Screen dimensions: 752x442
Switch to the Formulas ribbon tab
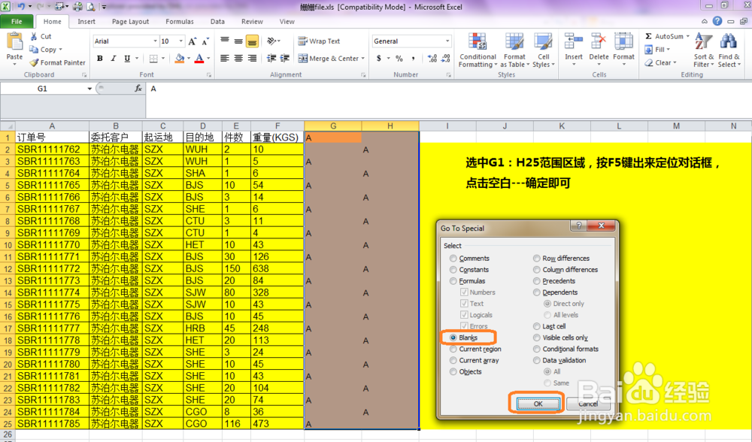tap(179, 22)
